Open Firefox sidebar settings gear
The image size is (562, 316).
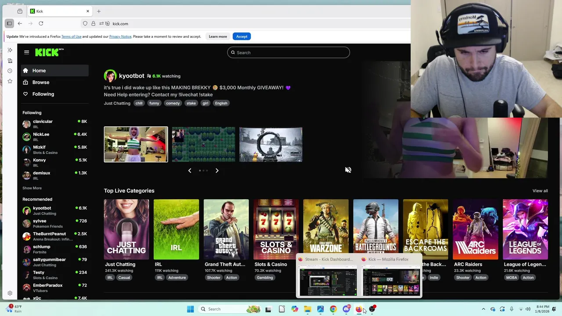click(10, 293)
